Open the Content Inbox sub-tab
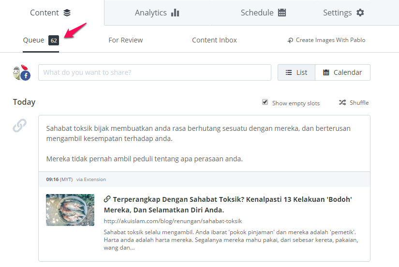Image resolution: width=399 pixels, height=267 pixels. (x=214, y=40)
